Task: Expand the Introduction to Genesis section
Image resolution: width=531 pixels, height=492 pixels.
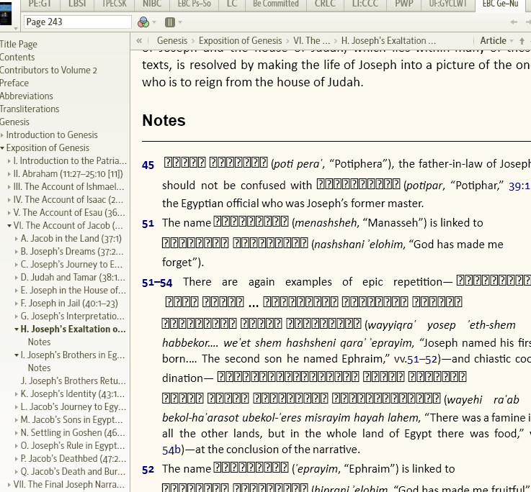Action: [x=3, y=135]
